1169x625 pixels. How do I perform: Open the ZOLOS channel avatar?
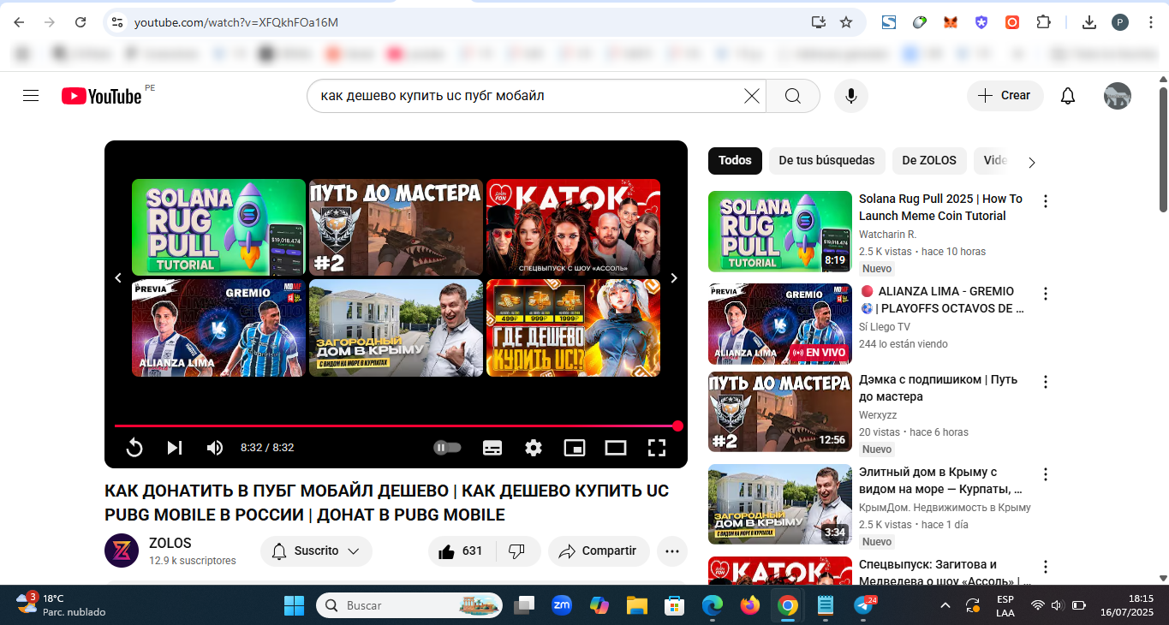(x=122, y=551)
